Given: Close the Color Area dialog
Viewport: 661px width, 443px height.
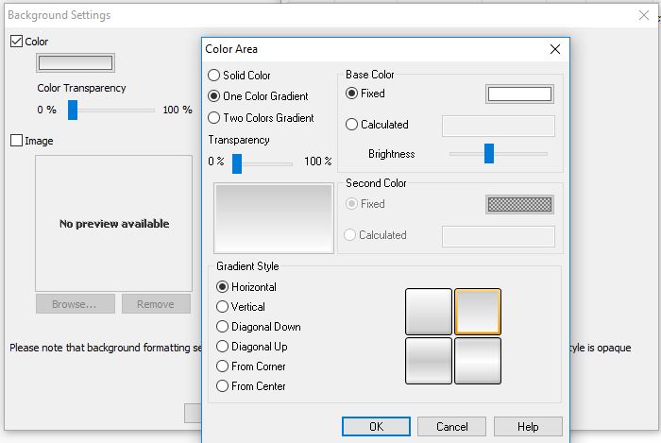Looking at the screenshot, I should [554, 49].
